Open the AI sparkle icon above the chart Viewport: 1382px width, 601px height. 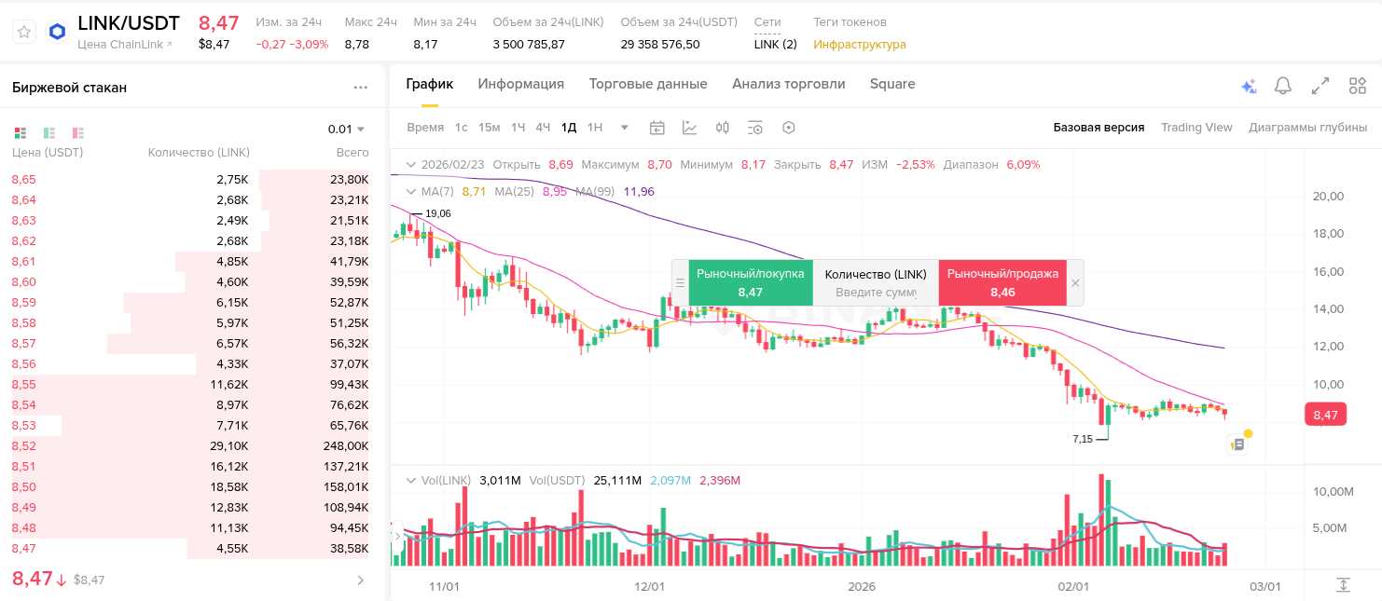click(x=1249, y=86)
